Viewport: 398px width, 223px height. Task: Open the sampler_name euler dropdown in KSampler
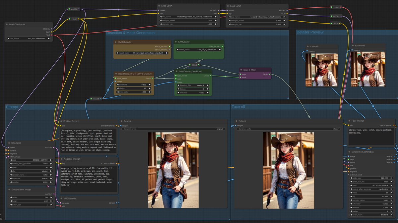[45, 175]
